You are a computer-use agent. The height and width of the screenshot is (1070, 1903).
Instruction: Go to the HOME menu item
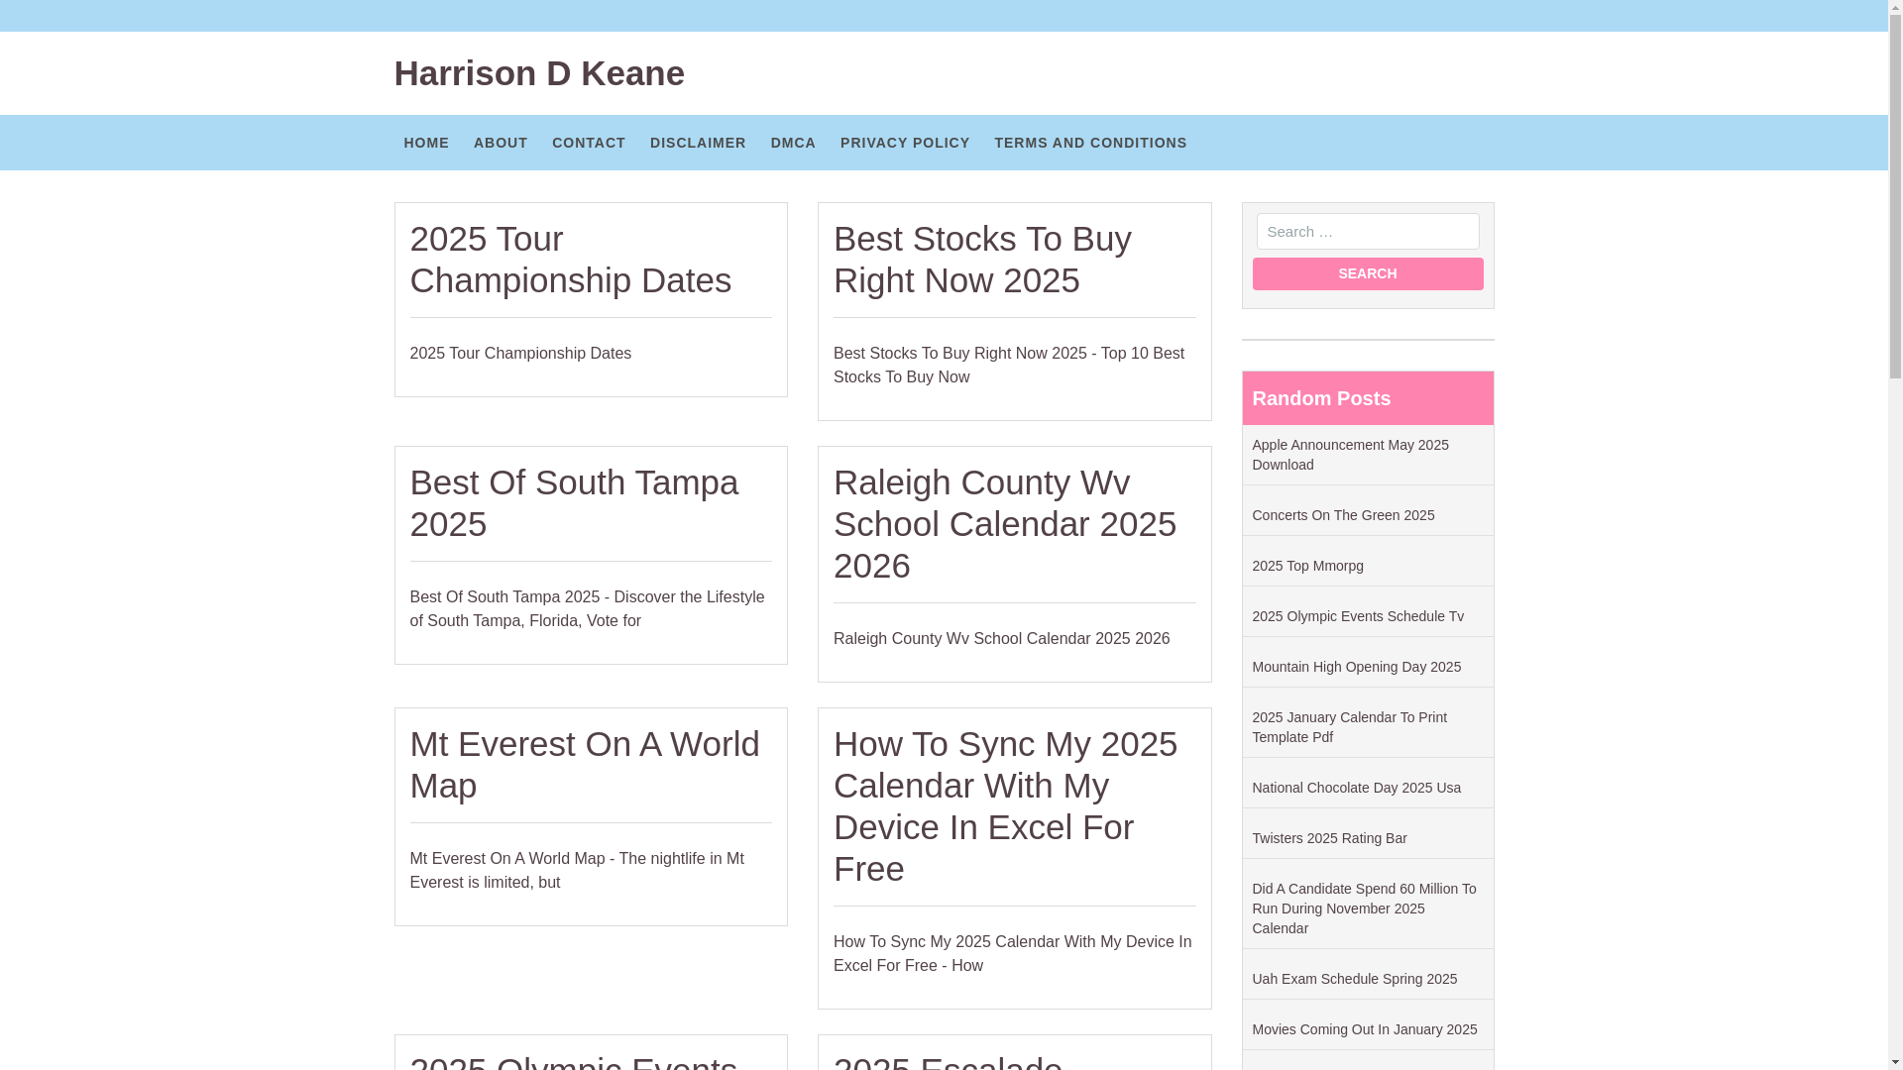426,143
